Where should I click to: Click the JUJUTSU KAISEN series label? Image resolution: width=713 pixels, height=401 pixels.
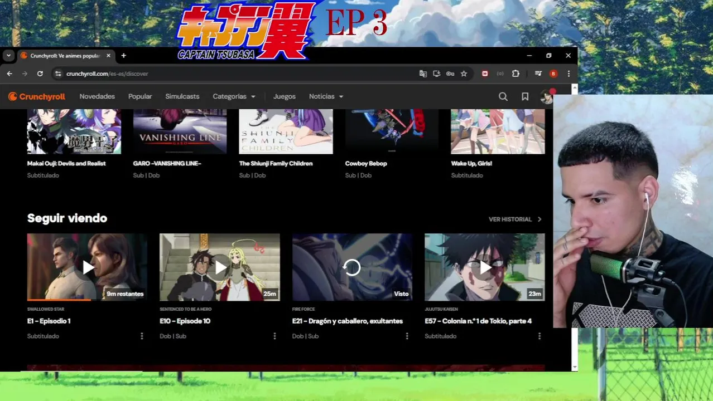(x=441, y=309)
